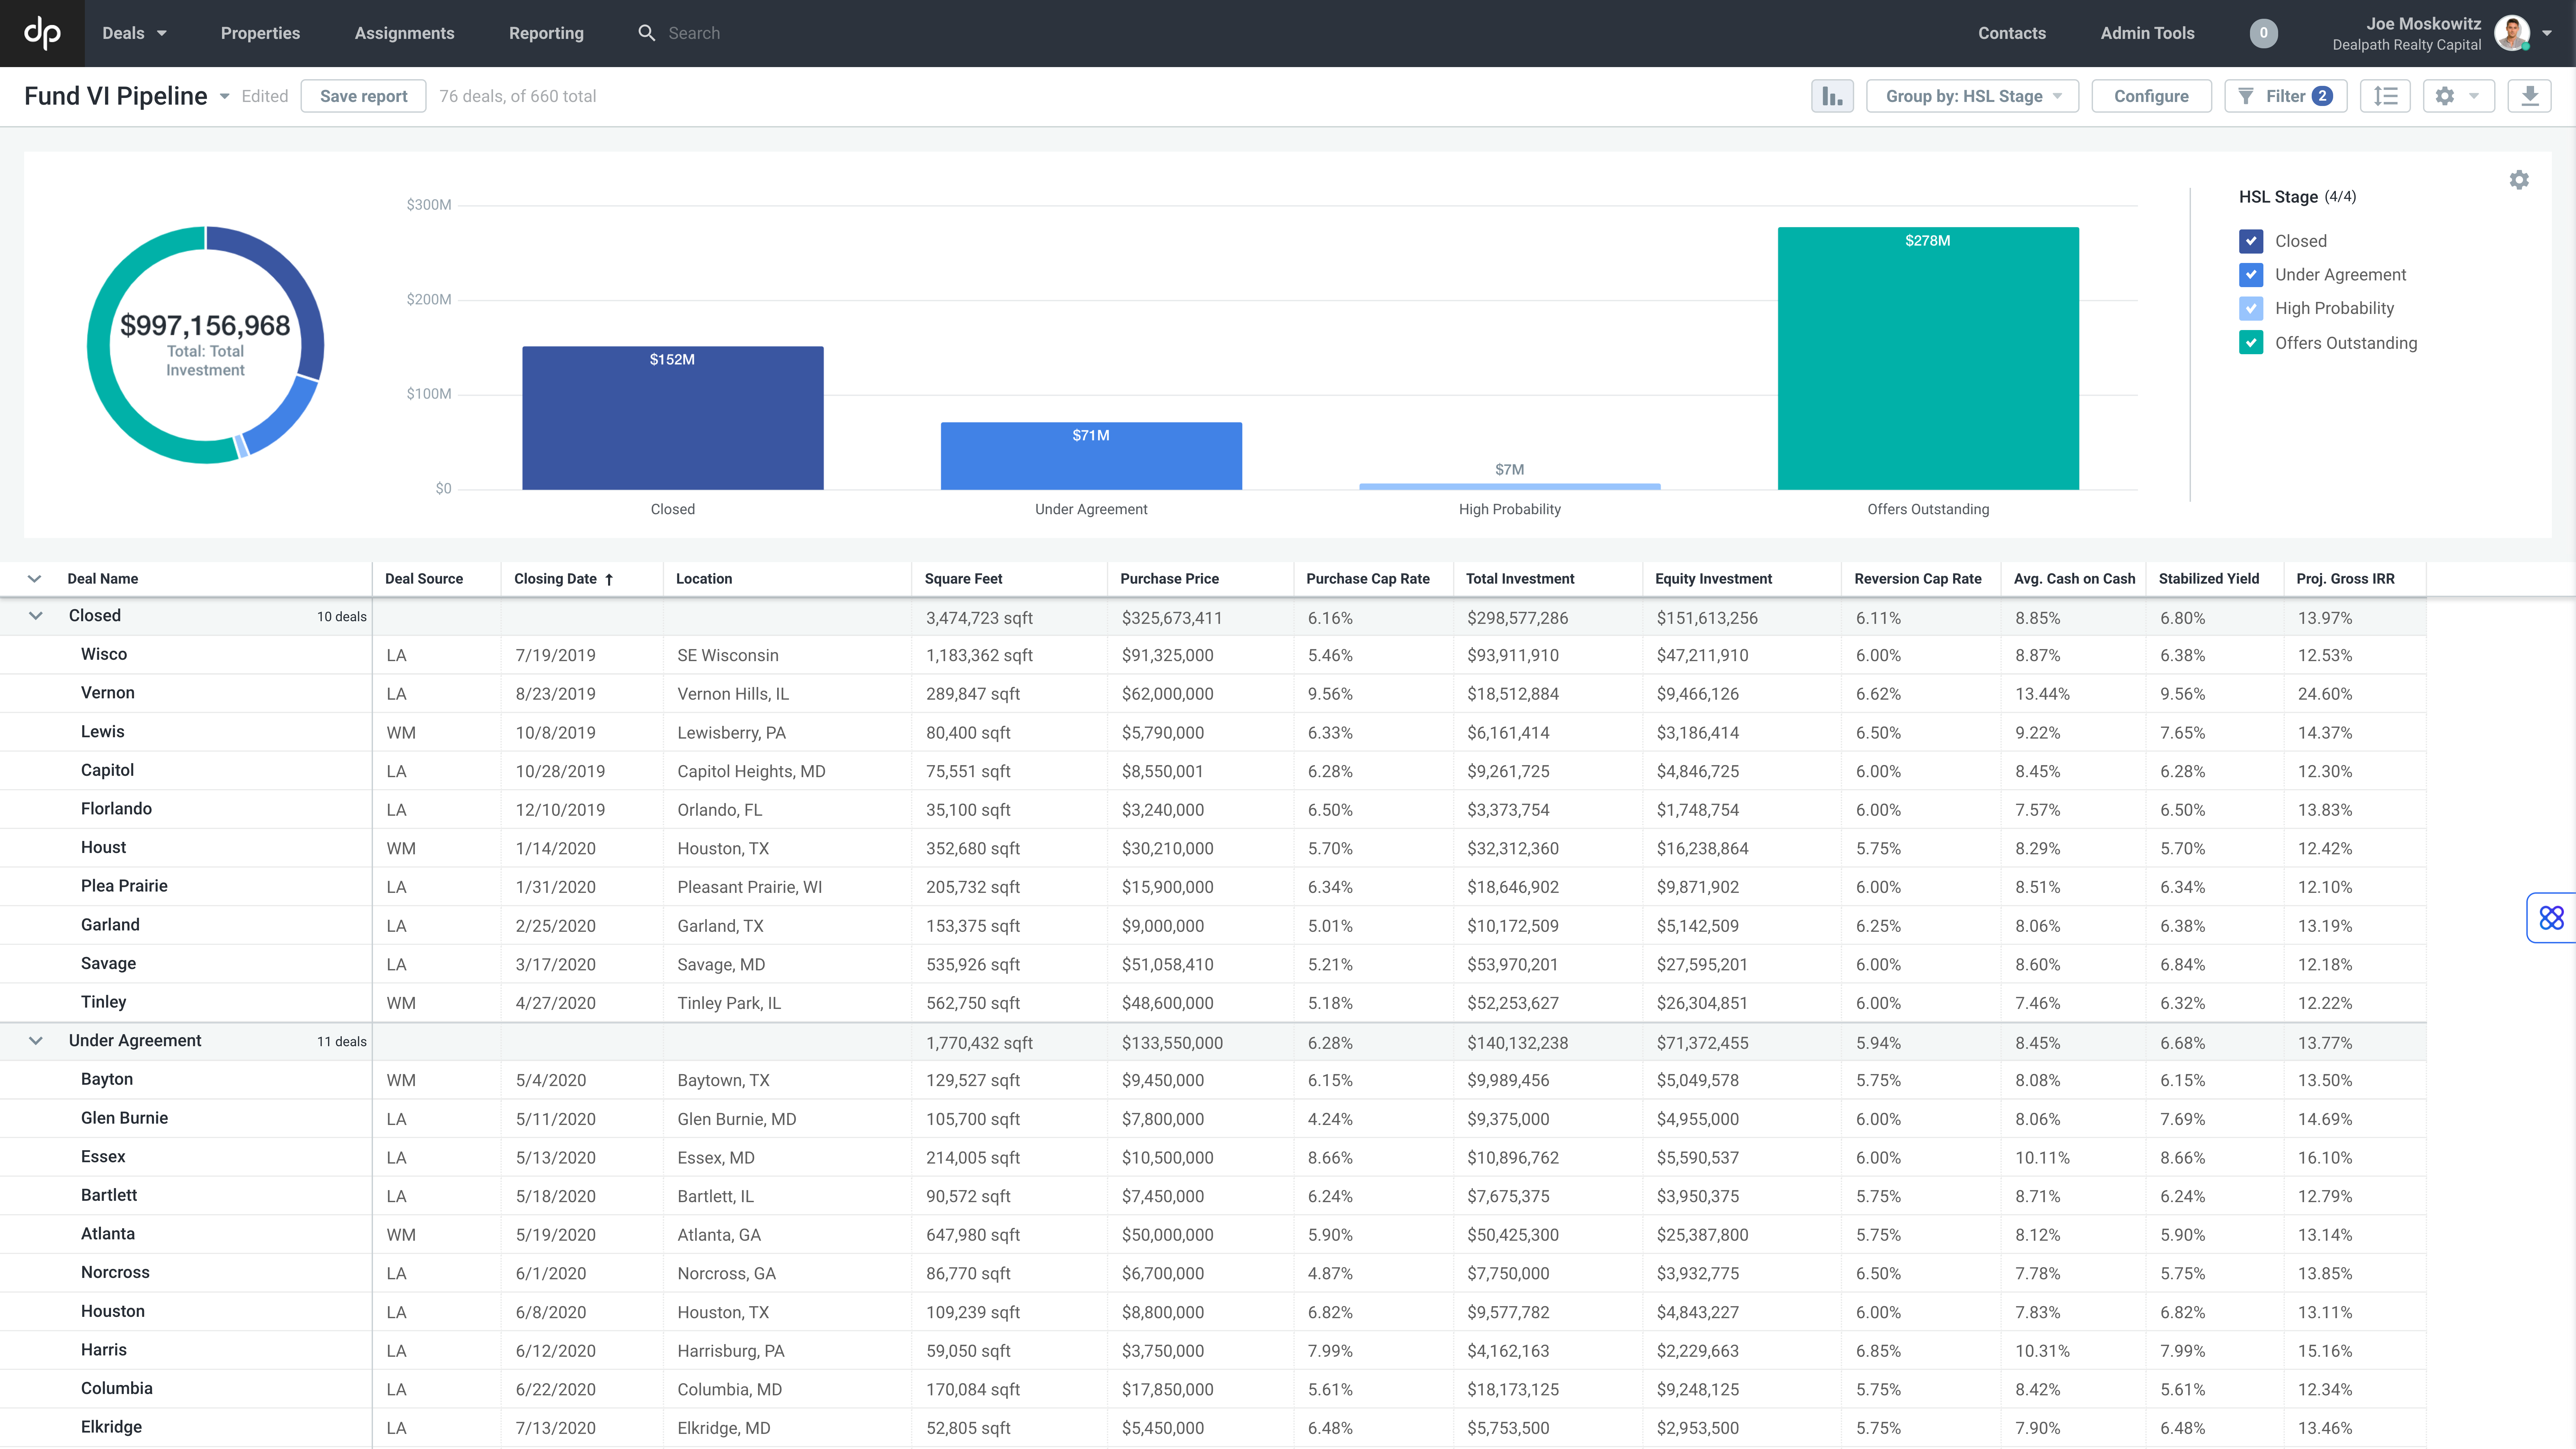Open the chart widget settings gear

coord(2519,180)
